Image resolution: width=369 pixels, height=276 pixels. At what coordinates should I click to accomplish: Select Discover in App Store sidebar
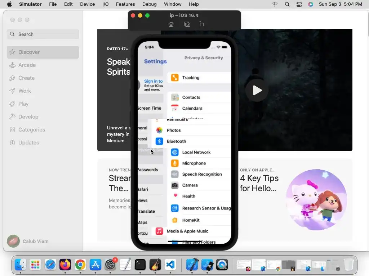[43, 52]
